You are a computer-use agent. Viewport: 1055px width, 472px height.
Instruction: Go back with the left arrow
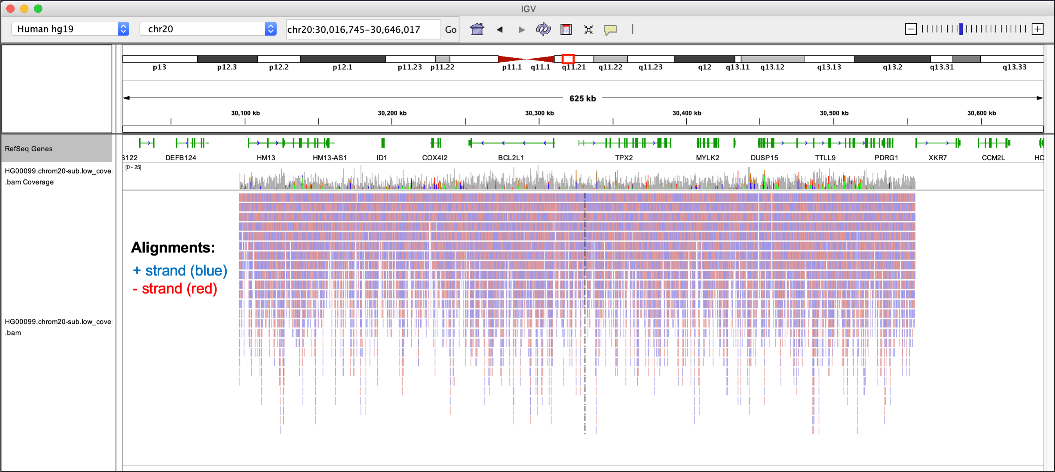tap(499, 30)
